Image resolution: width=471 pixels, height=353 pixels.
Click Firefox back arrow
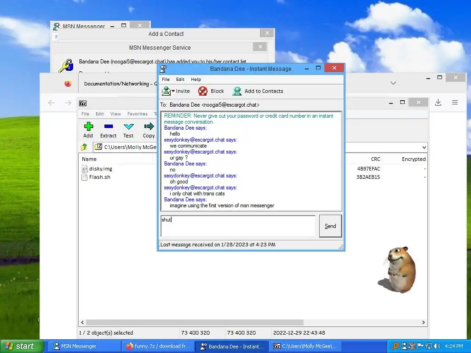[52, 103]
